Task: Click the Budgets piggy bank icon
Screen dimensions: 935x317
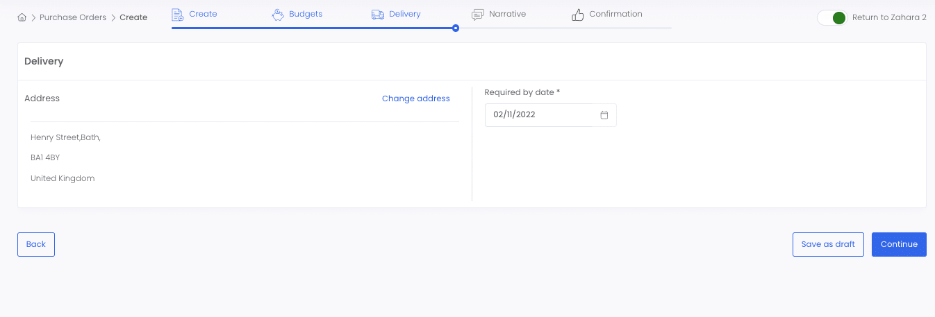Action: click(x=278, y=15)
